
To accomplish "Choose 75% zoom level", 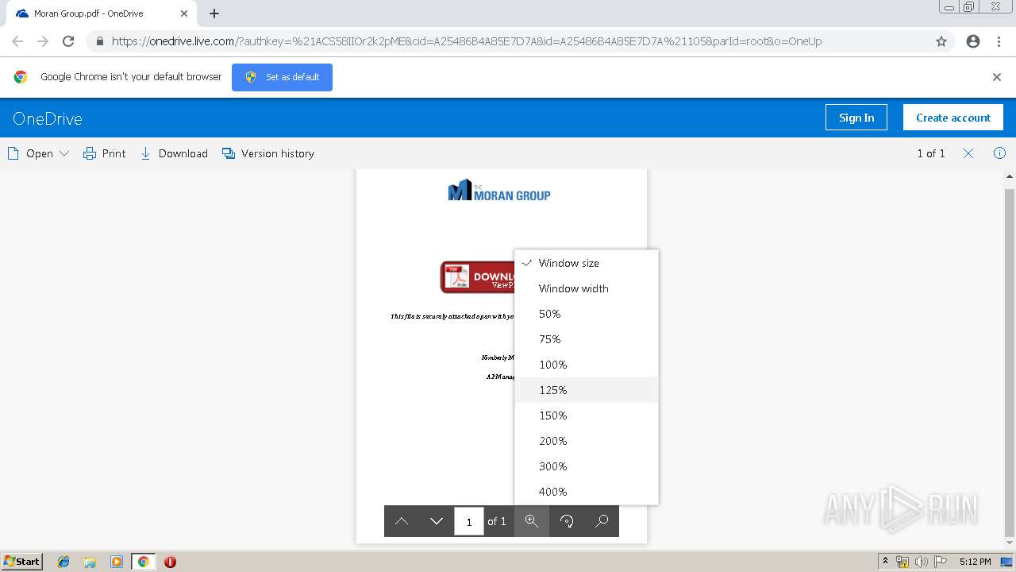I will point(587,339).
